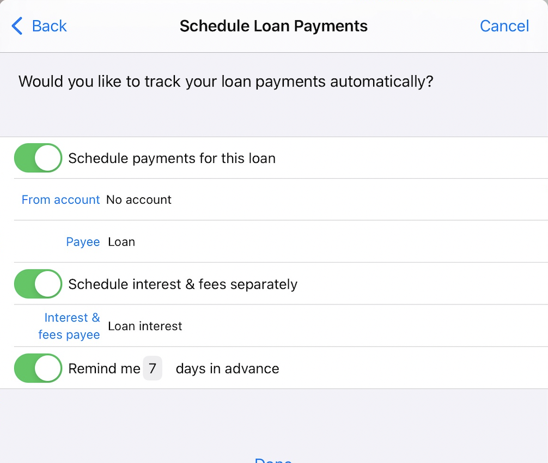Screen dimensions: 548x463
Task: Cancel the loan payment scheduling
Action: click(504, 26)
